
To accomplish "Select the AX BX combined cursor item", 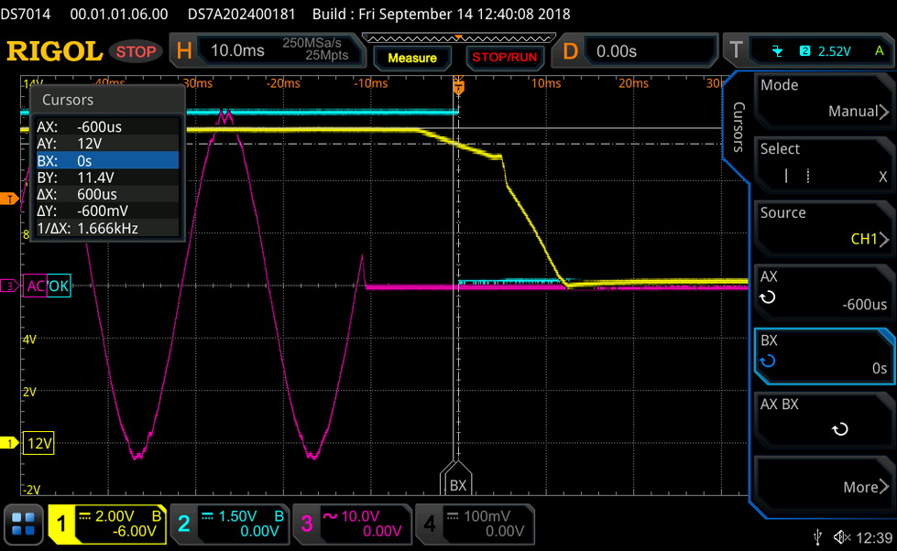I will 823,419.
